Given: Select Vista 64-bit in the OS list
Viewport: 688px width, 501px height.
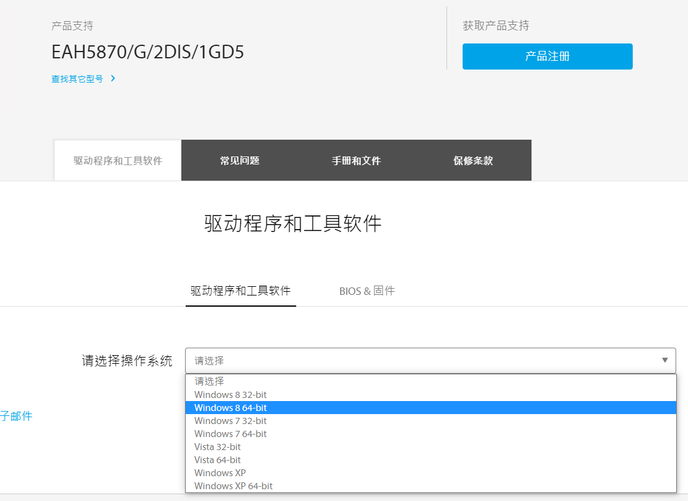Looking at the screenshot, I should [217, 460].
